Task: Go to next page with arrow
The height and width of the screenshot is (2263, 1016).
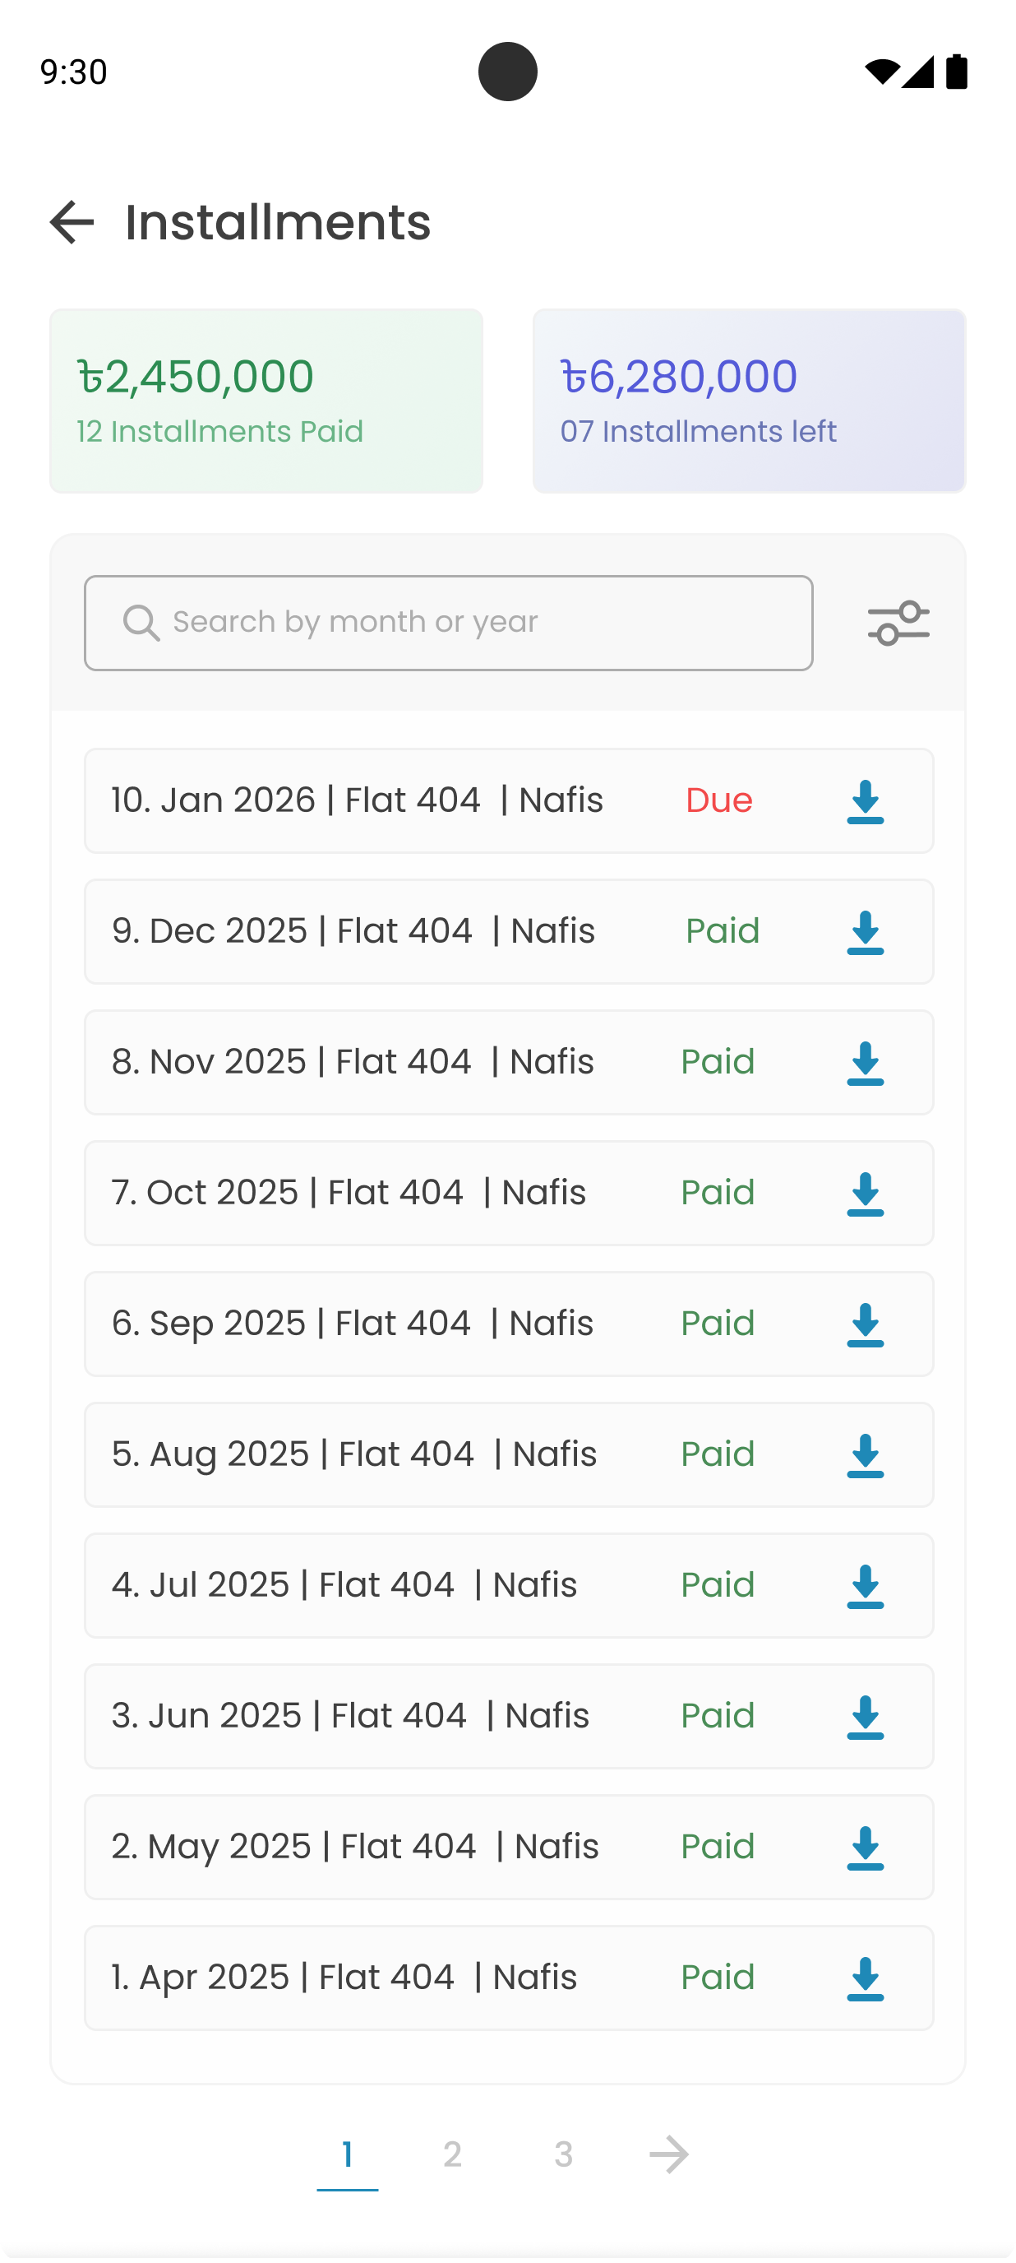Action: tap(669, 2154)
